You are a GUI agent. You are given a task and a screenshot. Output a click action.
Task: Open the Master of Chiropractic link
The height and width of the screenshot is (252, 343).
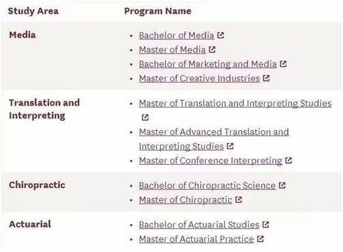pos(186,200)
